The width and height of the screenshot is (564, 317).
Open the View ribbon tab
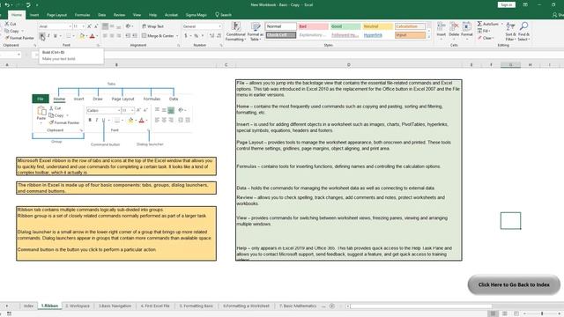pos(137,15)
